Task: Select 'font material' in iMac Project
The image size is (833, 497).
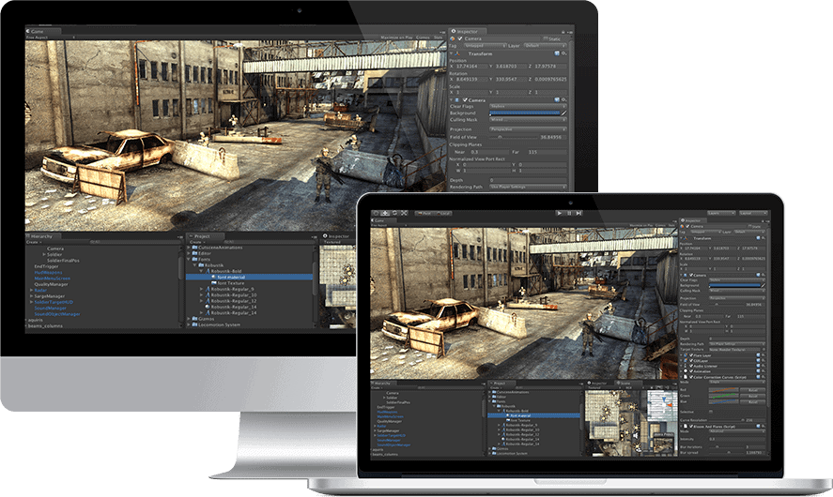Action: coord(250,277)
